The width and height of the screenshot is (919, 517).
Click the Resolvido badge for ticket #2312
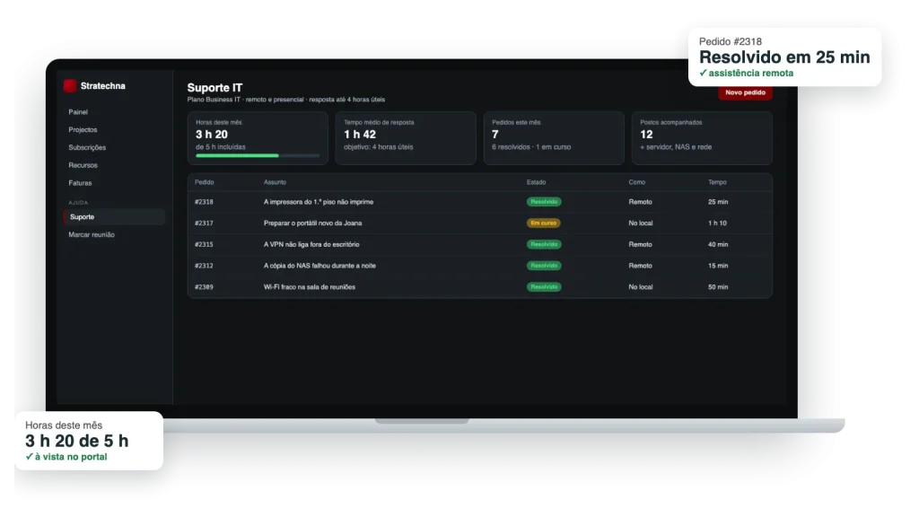pyautogui.click(x=544, y=266)
